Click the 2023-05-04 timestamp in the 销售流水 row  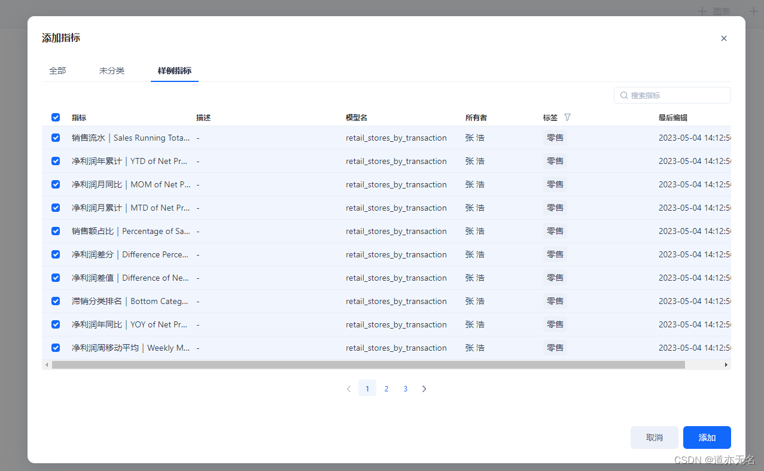(x=695, y=138)
